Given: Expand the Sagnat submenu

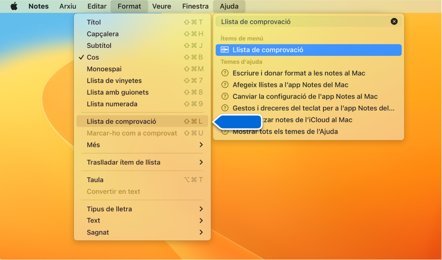Looking at the screenshot, I should (143, 232).
